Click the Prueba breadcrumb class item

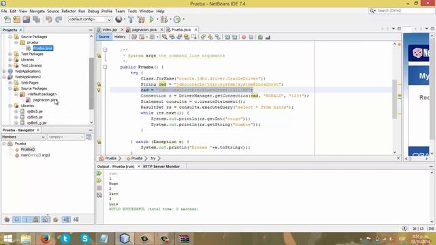tap(110, 159)
